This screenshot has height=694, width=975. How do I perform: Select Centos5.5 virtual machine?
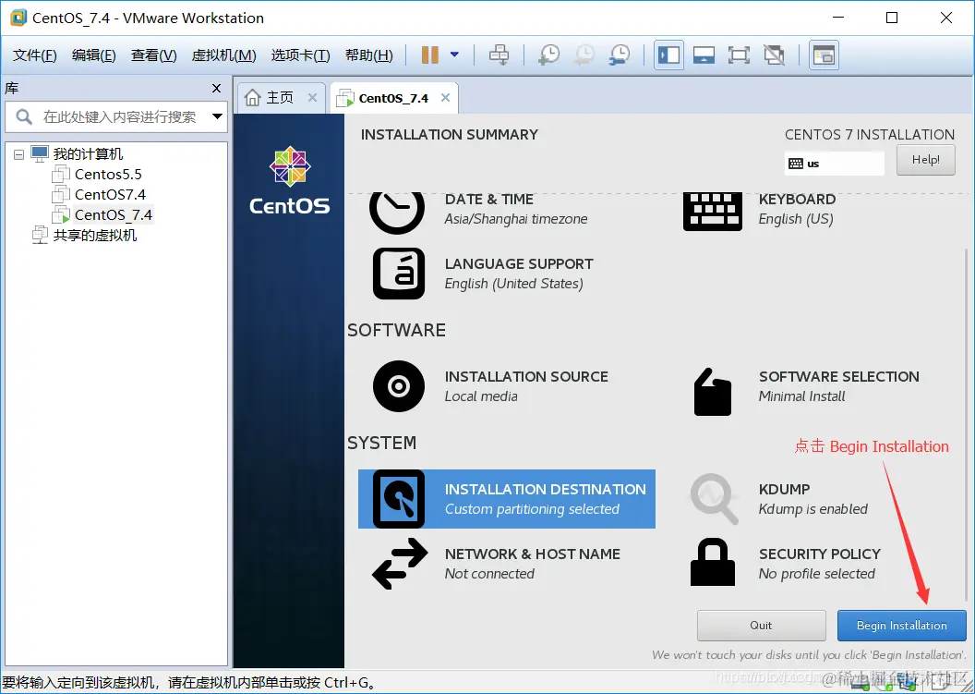click(x=108, y=175)
